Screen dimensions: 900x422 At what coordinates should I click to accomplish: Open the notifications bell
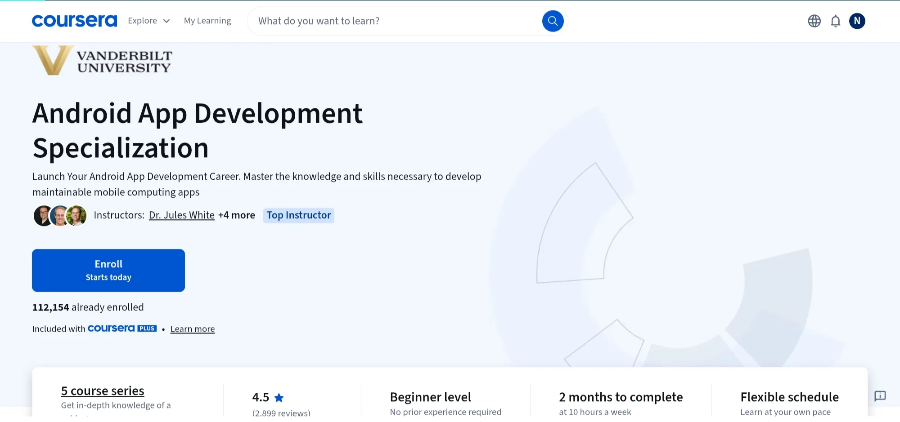(836, 21)
